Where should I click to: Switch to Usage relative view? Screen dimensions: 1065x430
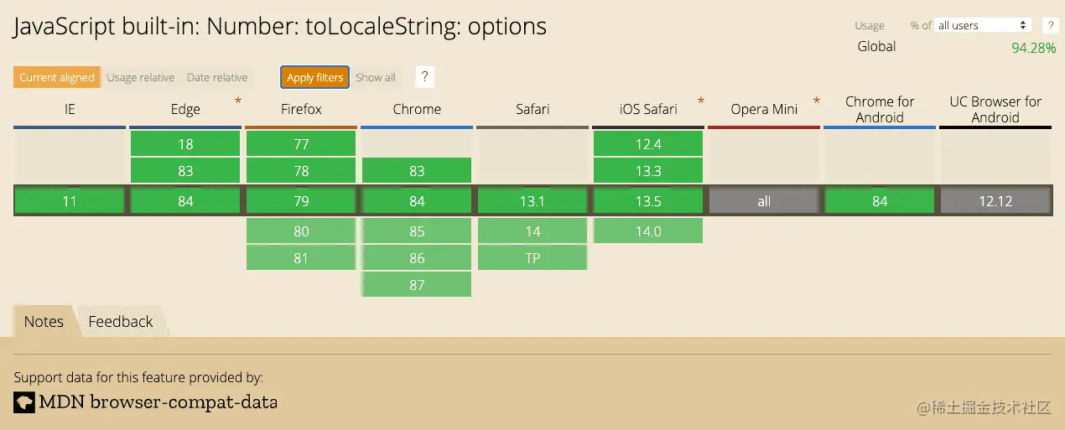[x=140, y=78]
